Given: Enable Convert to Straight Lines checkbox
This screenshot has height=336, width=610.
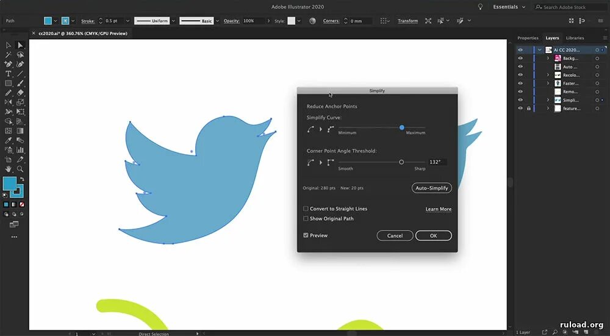Looking at the screenshot, I should [x=306, y=209].
